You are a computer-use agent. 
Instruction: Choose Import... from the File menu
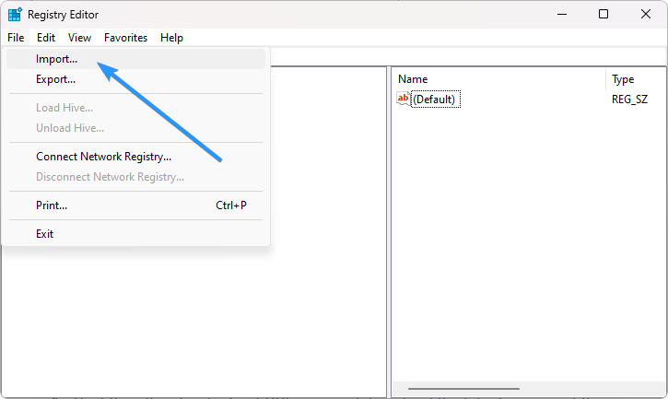coord(135,59)
